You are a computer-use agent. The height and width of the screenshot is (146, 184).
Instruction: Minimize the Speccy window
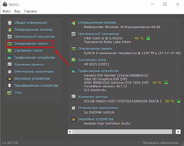pyautogui.click(x=152, y=4)
